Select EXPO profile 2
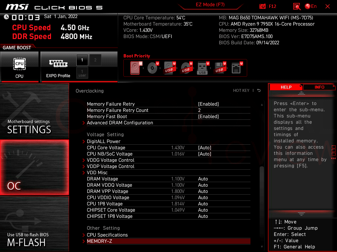The image size is (337, 252). click(x=95, y=60)
